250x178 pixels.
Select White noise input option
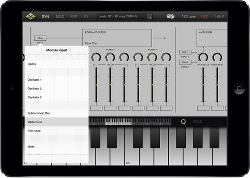56,122
